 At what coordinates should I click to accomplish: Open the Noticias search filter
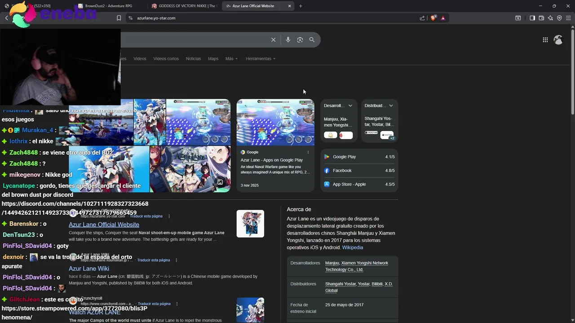(193, 59)
